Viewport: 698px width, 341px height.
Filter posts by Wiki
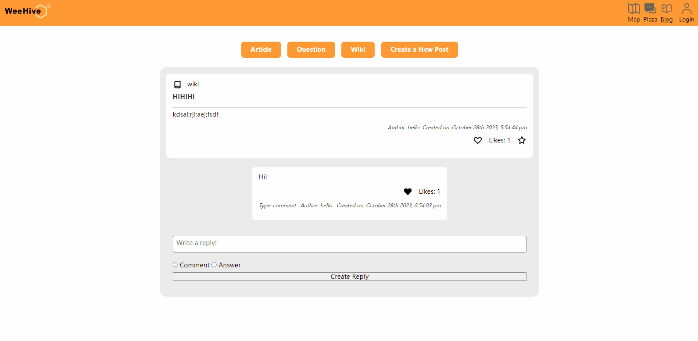[x=358, y=50]
